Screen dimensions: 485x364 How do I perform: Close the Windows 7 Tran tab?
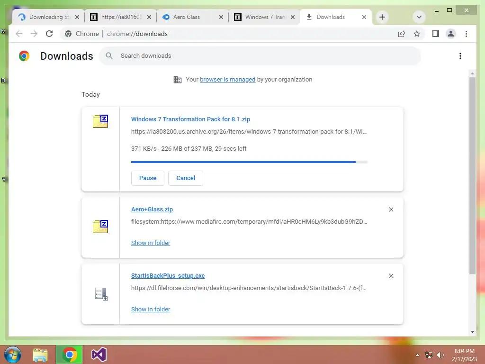(x=293, y=17)
